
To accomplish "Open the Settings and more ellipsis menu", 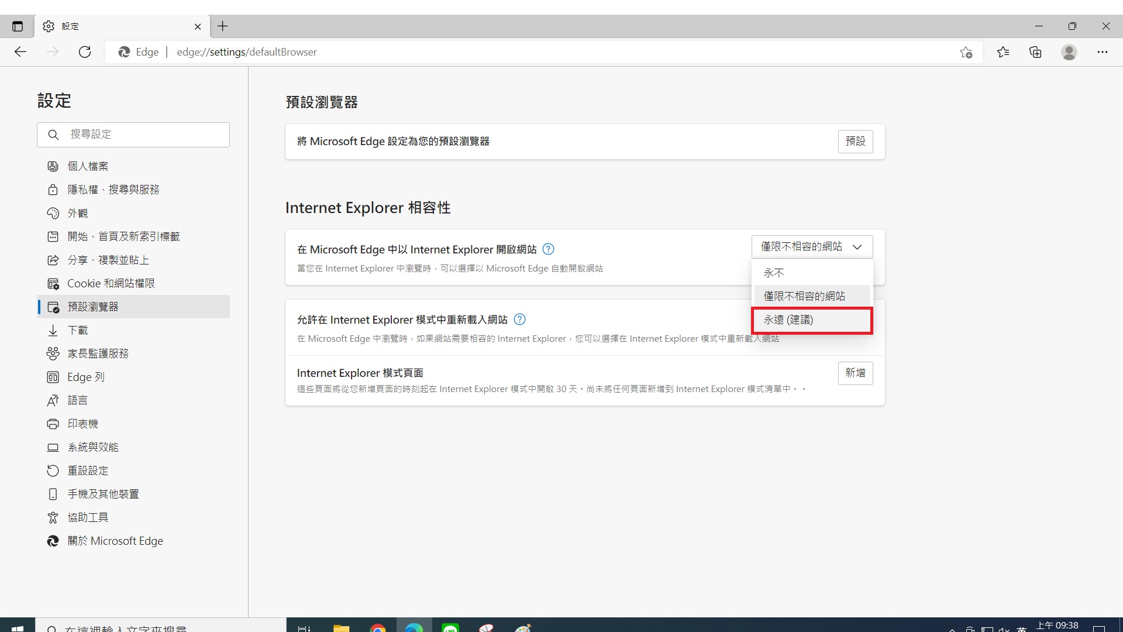I will pos(1103,52).
